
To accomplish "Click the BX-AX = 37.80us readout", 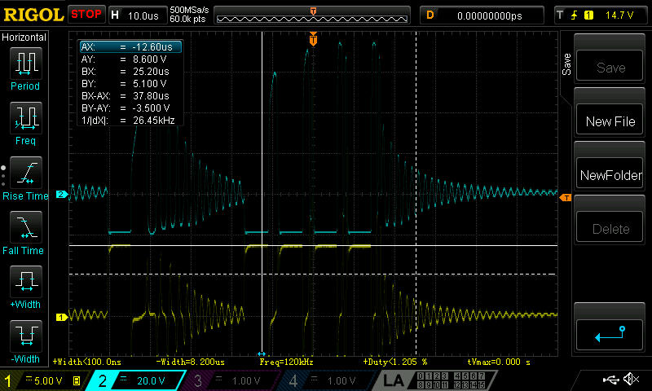I will pyautogui.click(x=126, y=96).
